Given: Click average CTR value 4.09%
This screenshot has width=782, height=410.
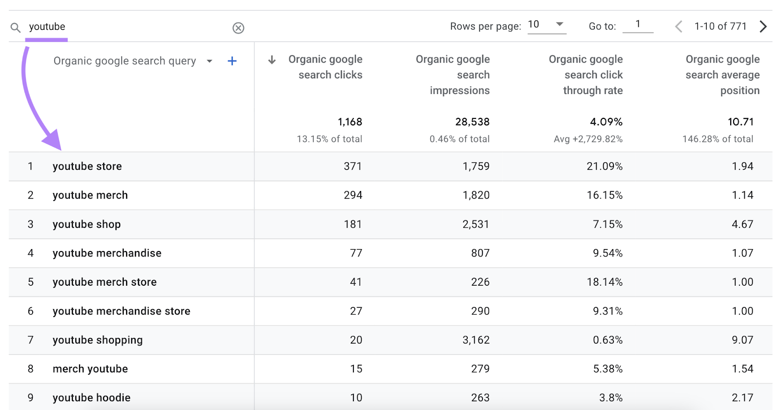Looking at the screenshot, I should (x=606, y=122).
